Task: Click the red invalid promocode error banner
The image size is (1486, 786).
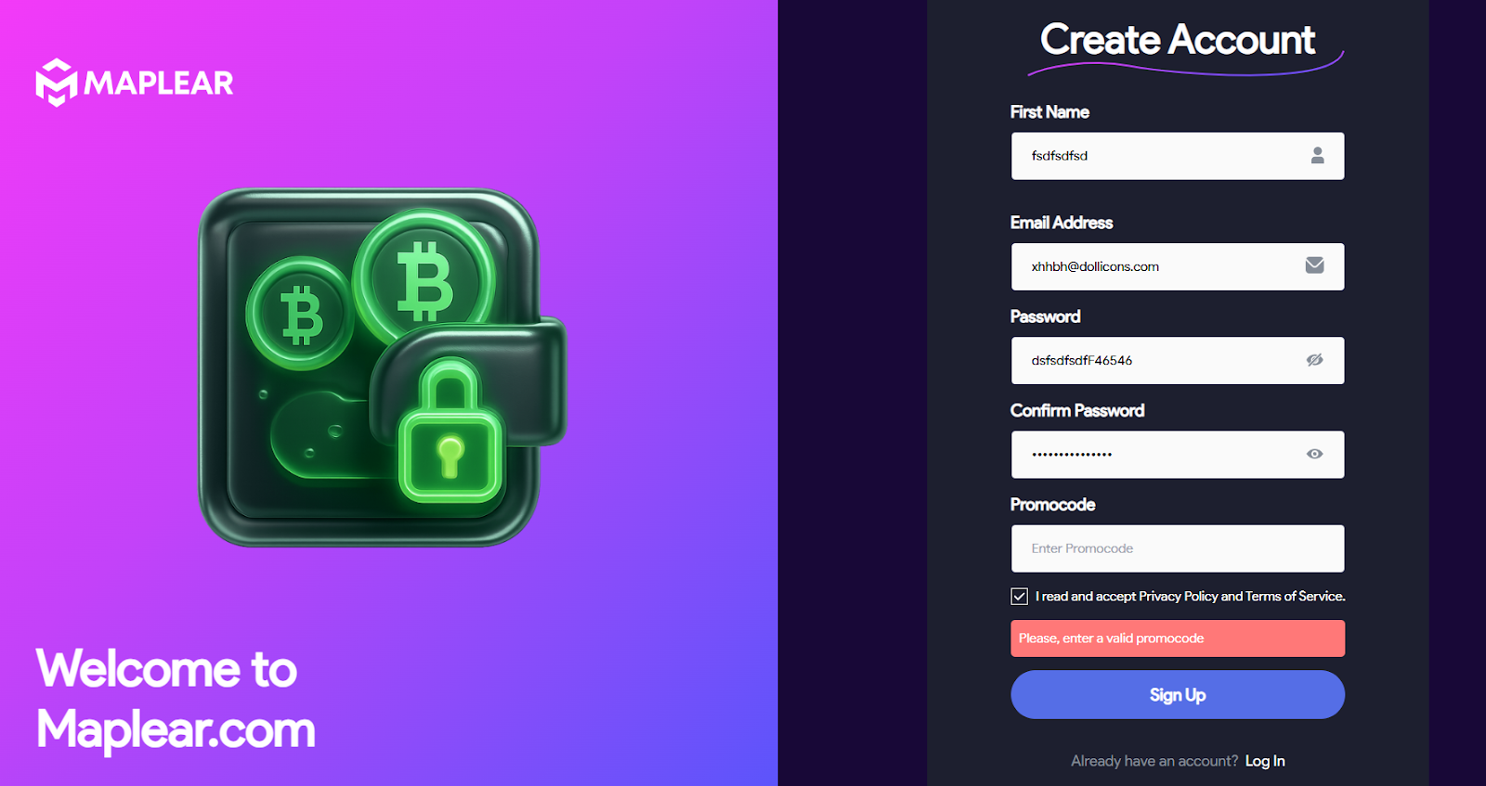Action: pyautogui.click(x=1178, y=638)
